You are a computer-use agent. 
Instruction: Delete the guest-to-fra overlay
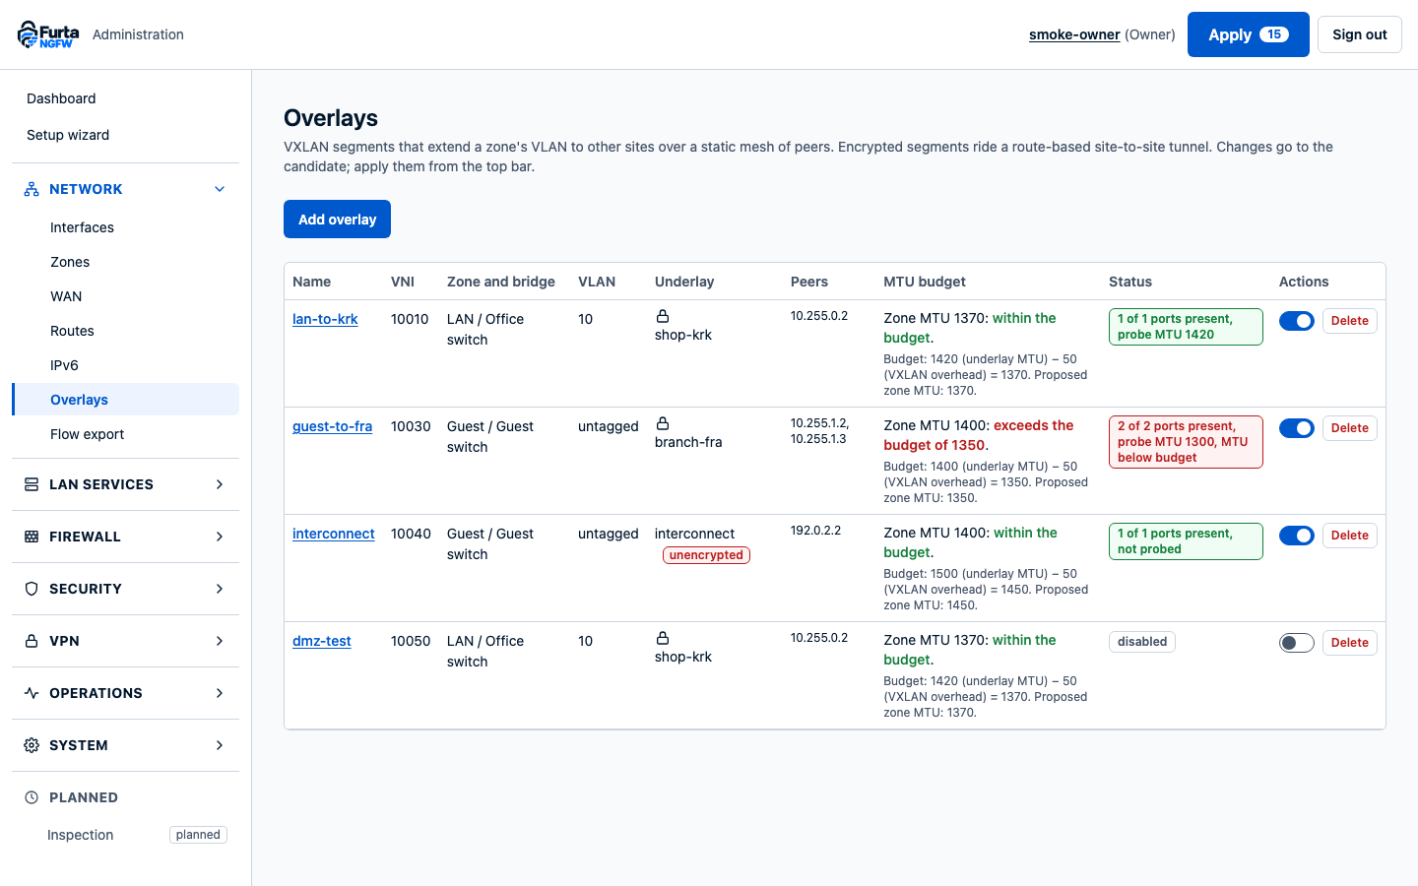pos(1349,428)
